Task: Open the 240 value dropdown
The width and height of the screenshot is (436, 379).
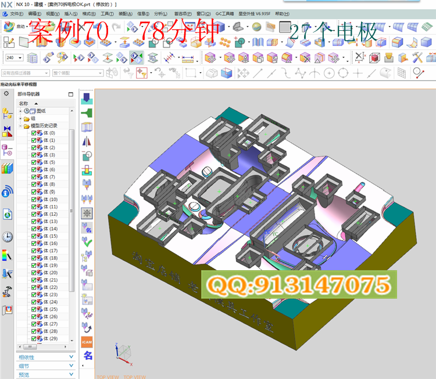Action: coord(21,58)
